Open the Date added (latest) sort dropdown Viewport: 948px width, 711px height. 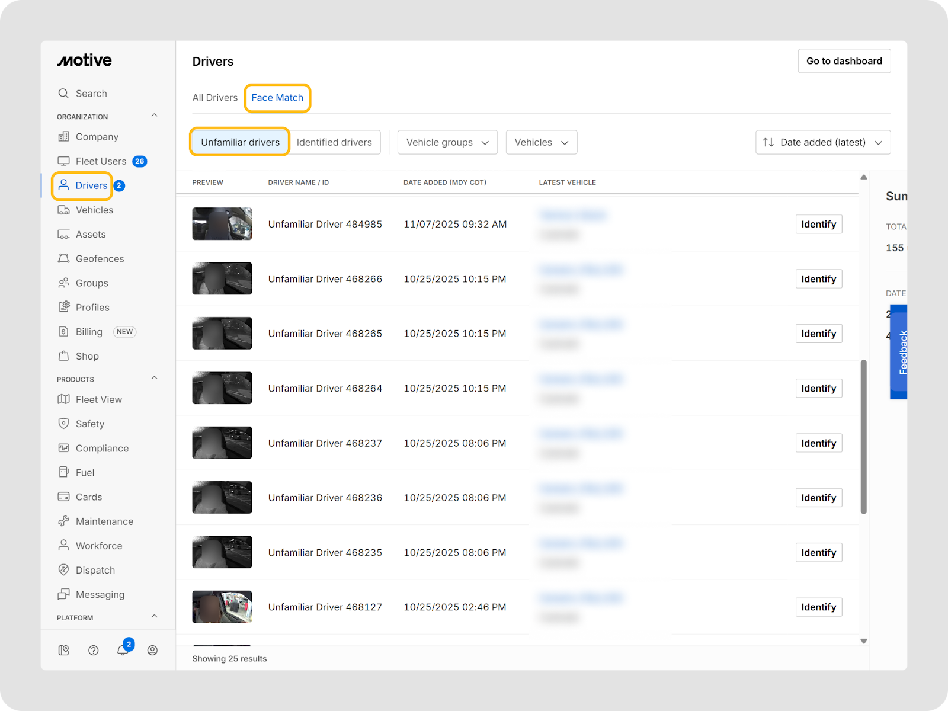[x=822, y=142]
